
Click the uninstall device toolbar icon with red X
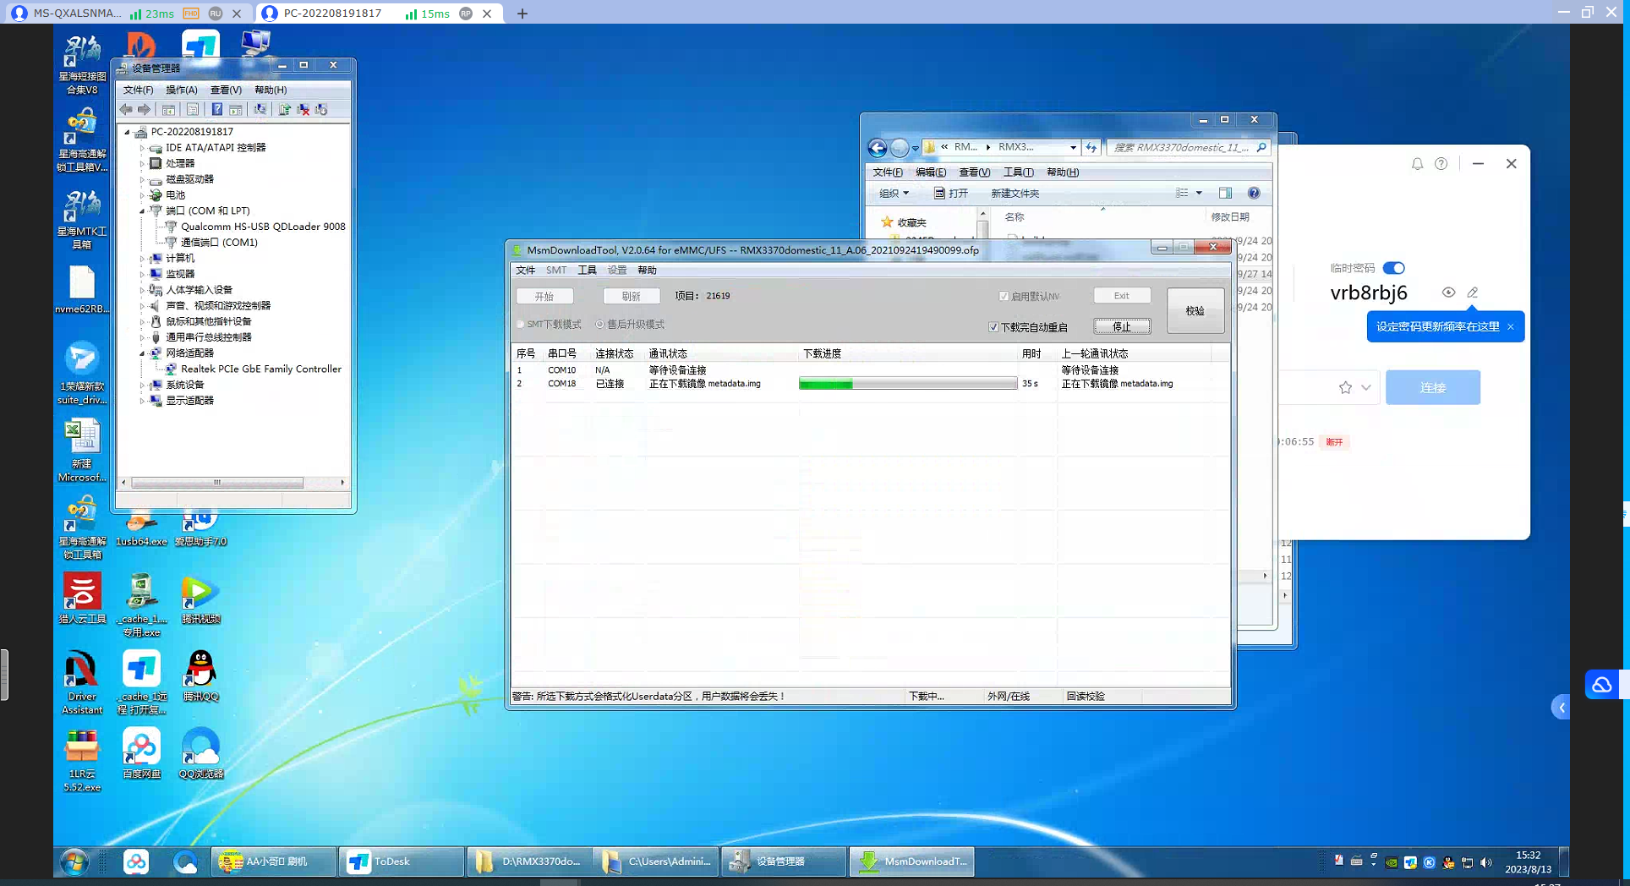pyautogui.click(x=304, y=109)
